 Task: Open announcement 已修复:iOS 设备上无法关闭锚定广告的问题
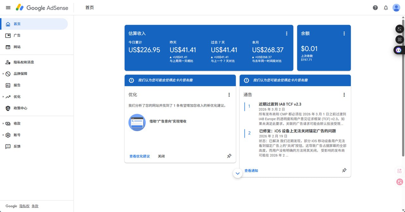(297, 131)
